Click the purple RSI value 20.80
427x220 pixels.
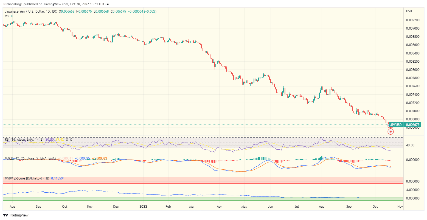coord(49,140)
